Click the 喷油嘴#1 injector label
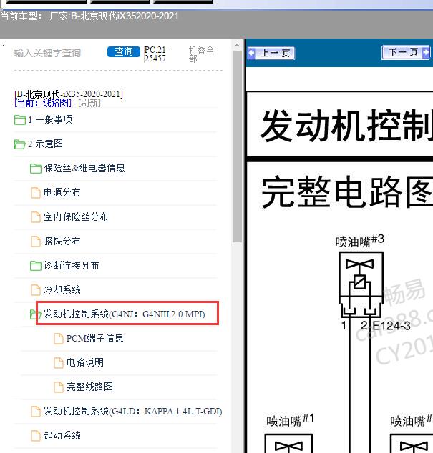 290,420
